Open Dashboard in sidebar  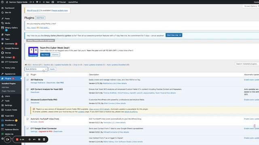click(9, 8)
